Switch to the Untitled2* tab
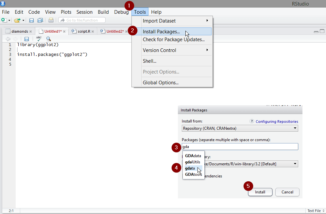The width and height of the screenshot is (326, 214). point(115,31)
